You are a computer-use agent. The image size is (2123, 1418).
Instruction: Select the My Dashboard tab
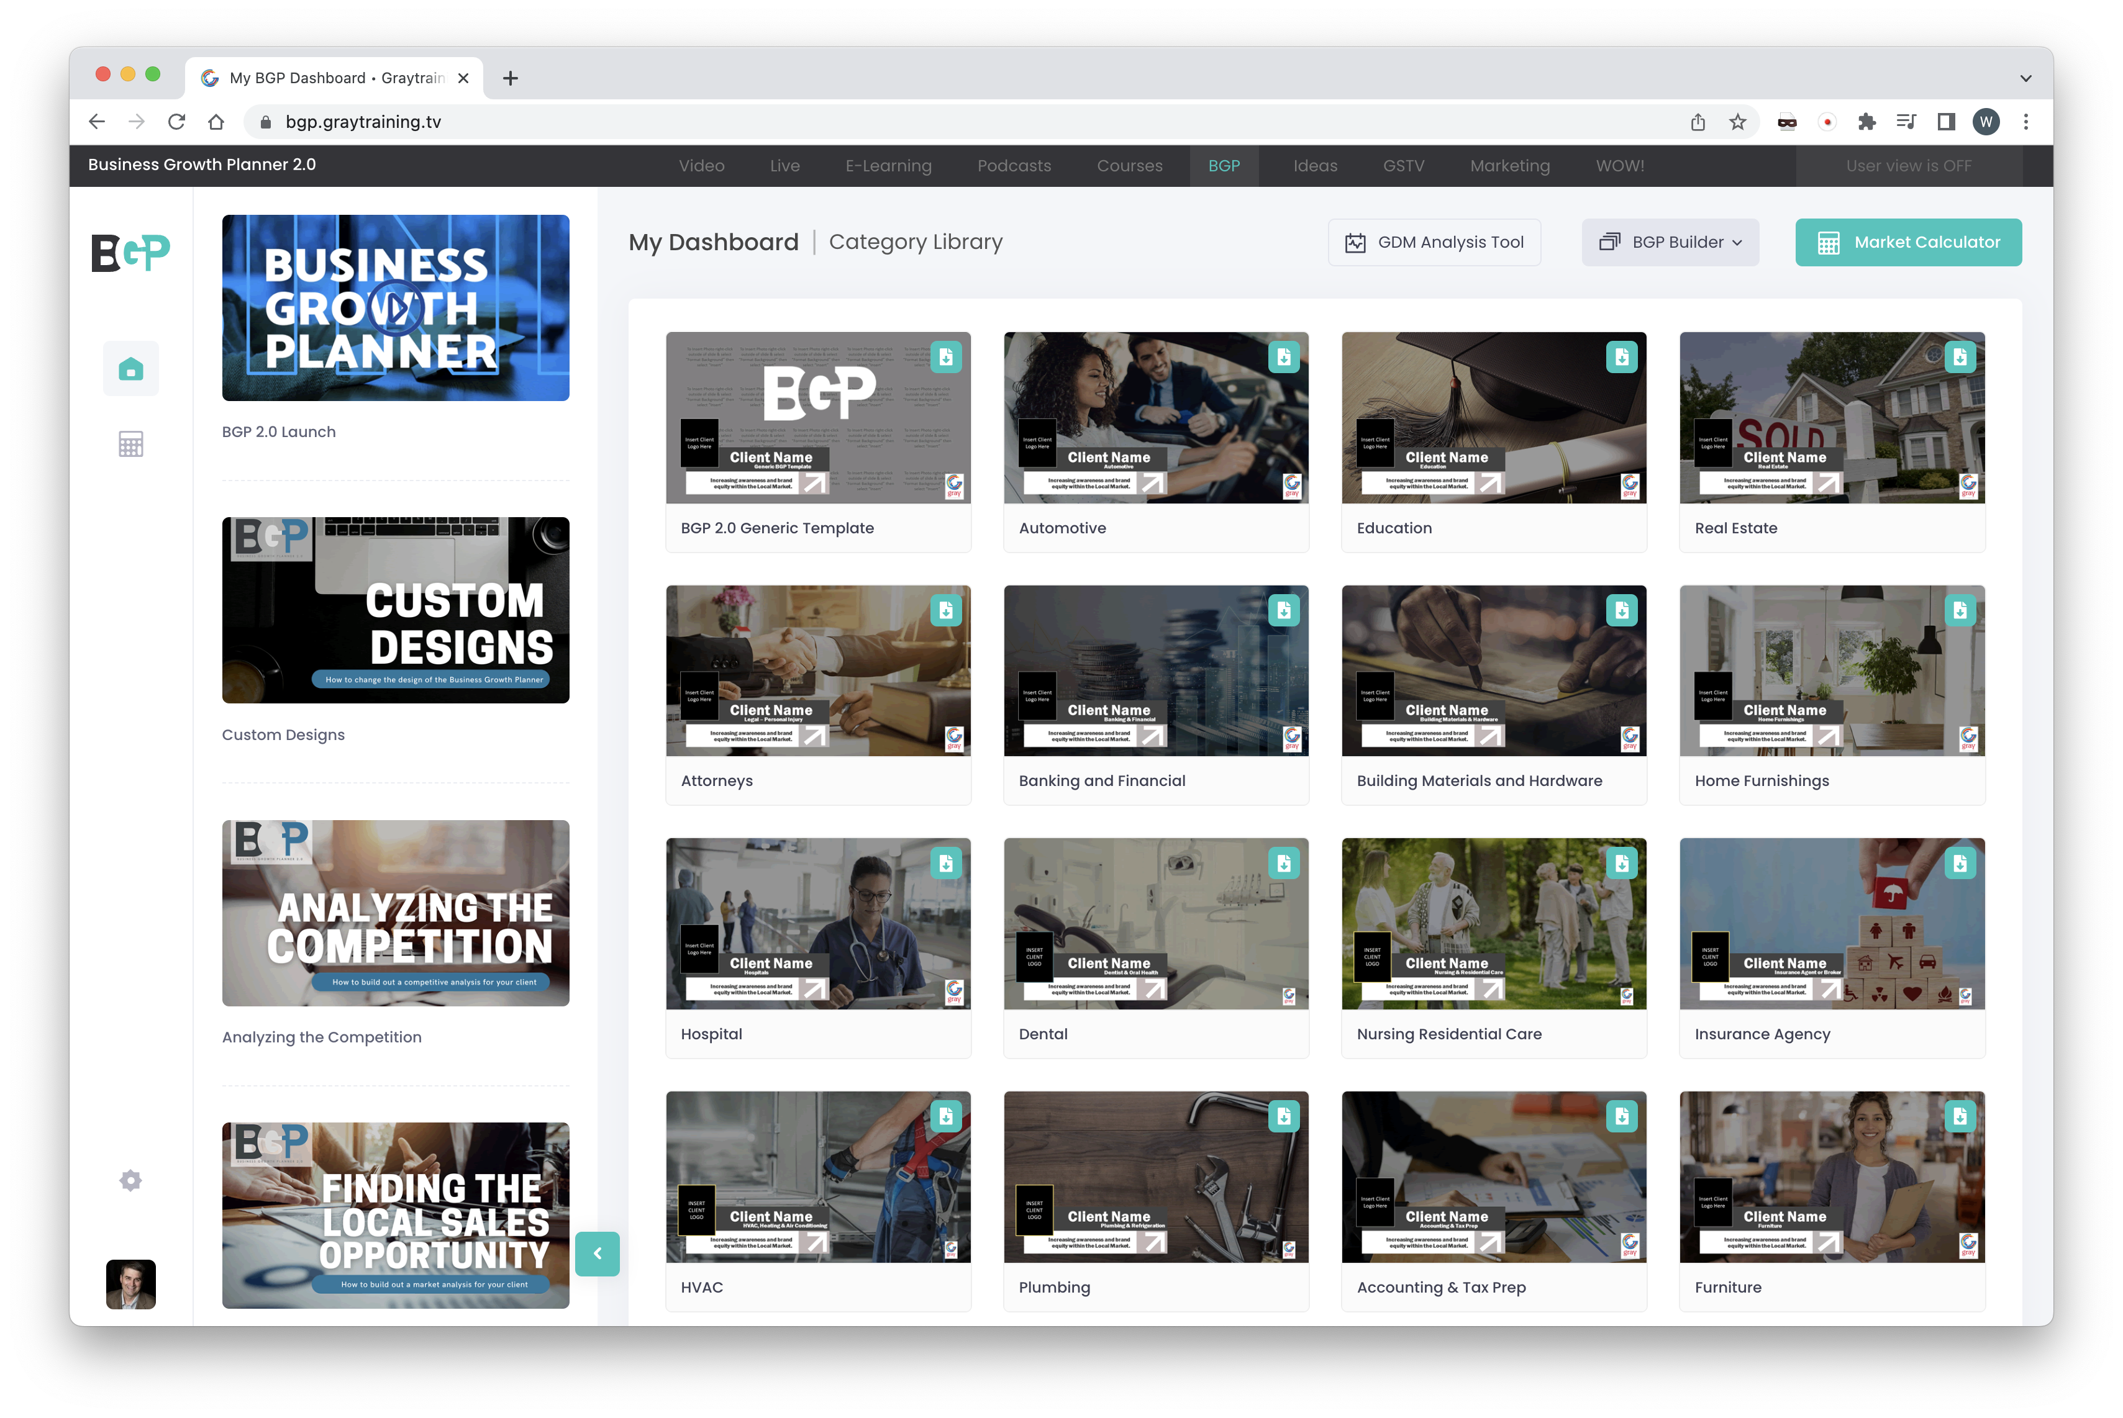[714, 242]
